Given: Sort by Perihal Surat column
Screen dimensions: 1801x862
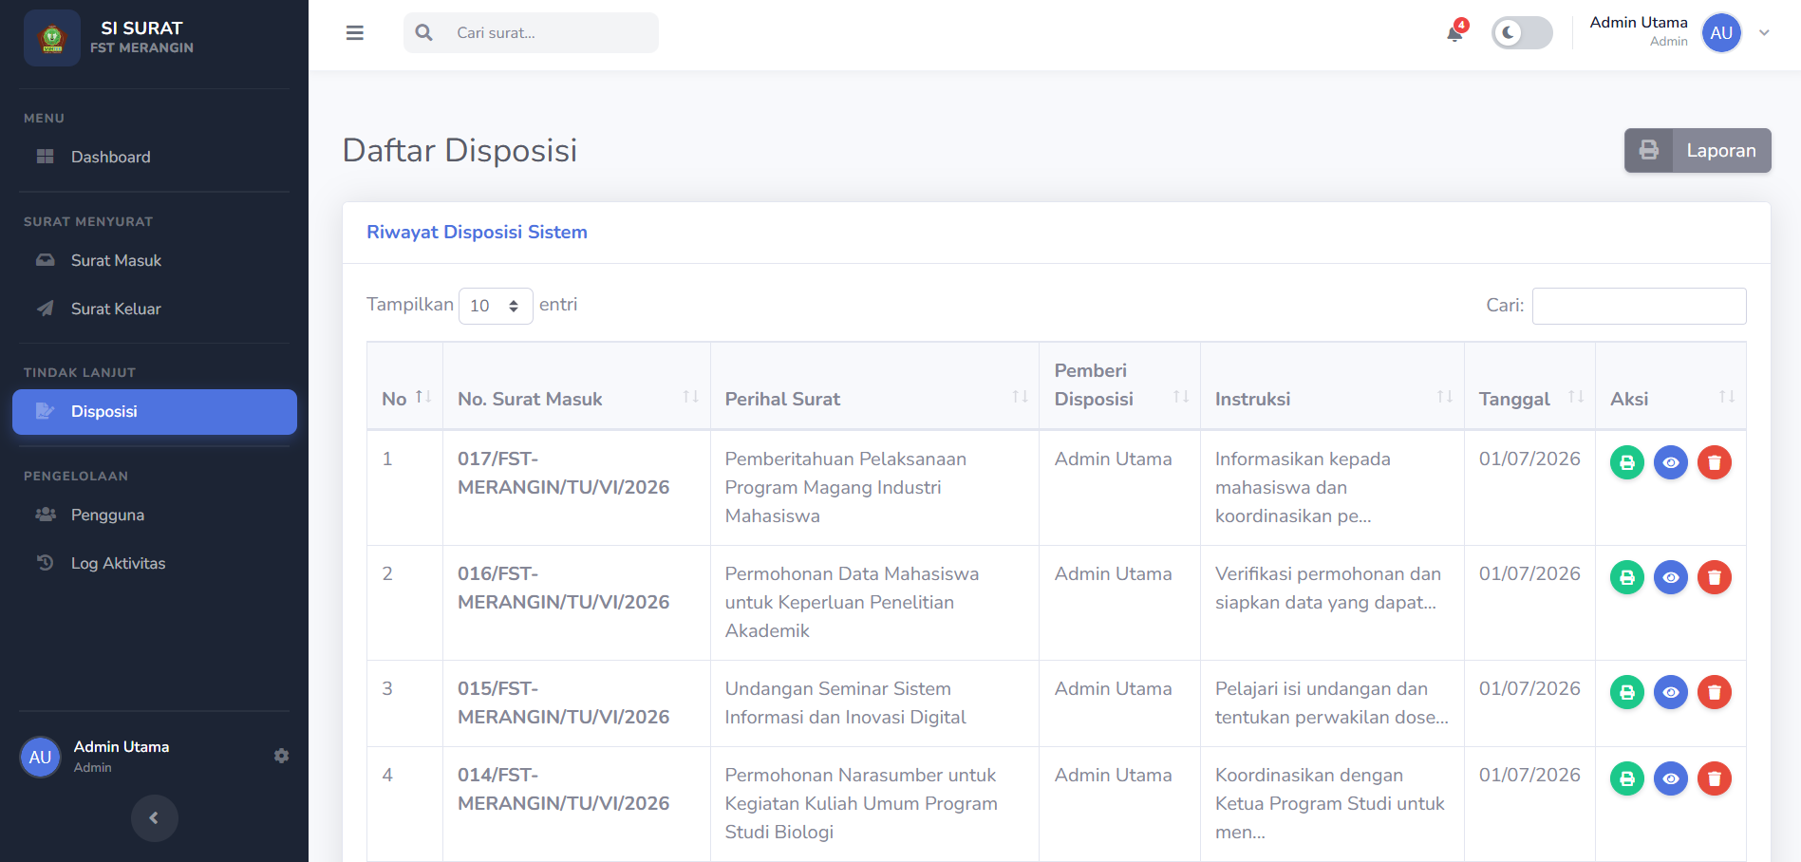Looking at the screenshot, I should point(874,386).
